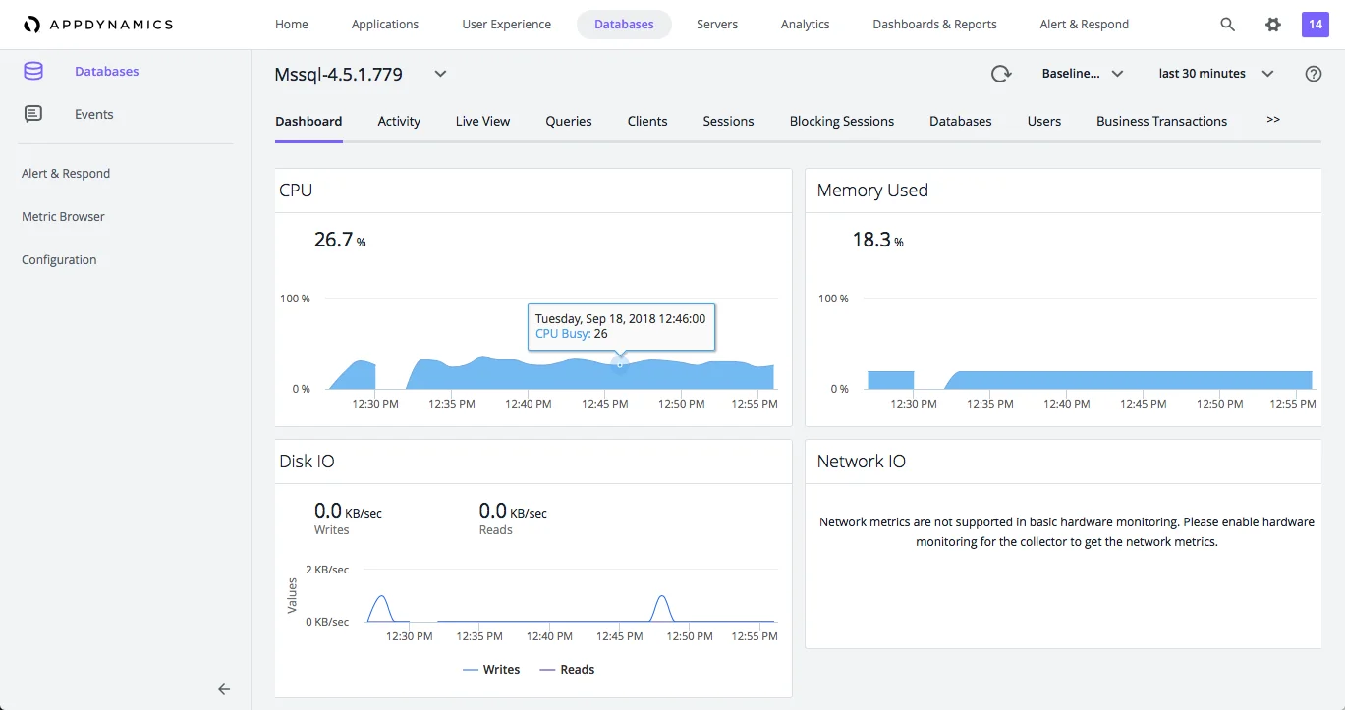Open the Metric Browser
Screen dimensions: 1345x710
62,216
